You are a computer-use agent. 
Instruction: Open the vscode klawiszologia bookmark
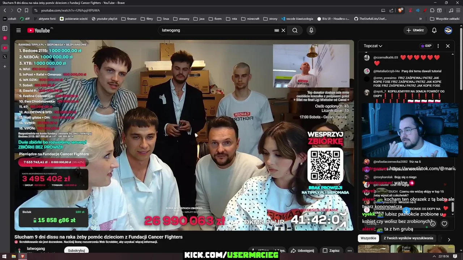point(297,19)
